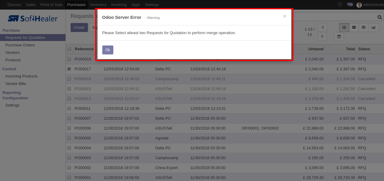Image resolution: width=384 pixels, height=181 pixels.
Task: Click the SoftHealer logo
Action: pos(33,19)
